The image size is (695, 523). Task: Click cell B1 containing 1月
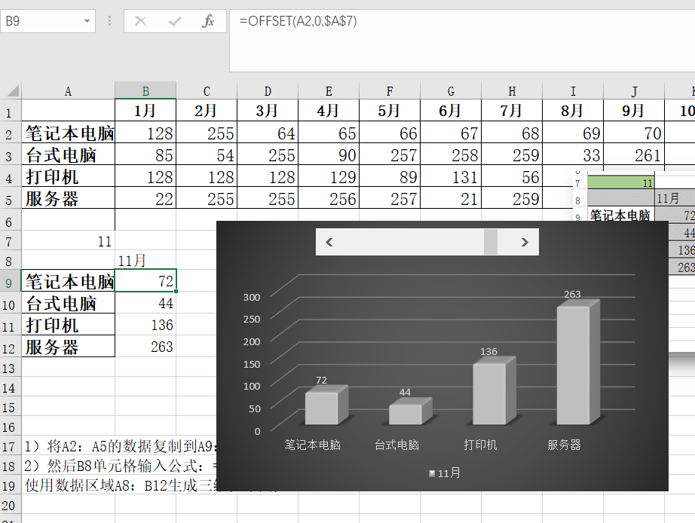tap(145, 110)
